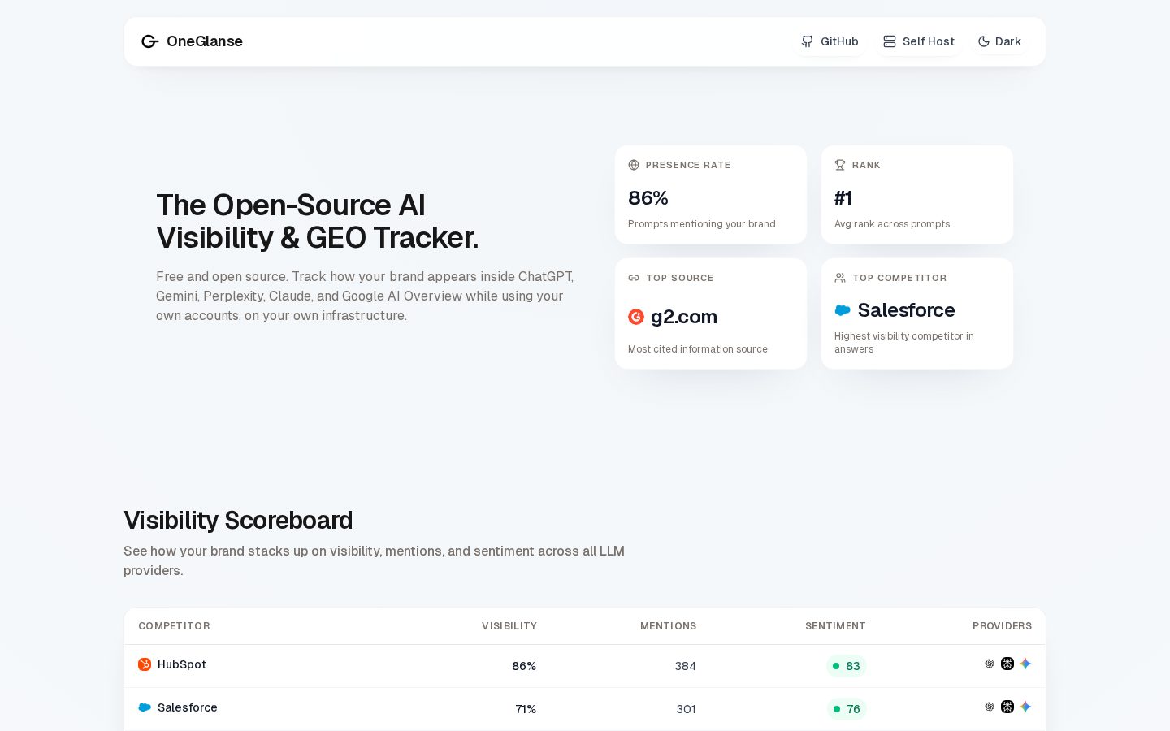Screen dimensions: 1170x731
Task: Click Salesforce name in Top Competitor card
Action: [906, 310]
